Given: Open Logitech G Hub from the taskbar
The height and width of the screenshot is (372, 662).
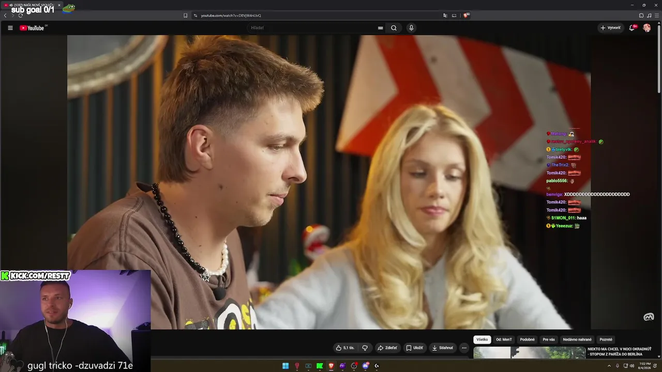Looking at the screenshot, I should coord(377,366).
